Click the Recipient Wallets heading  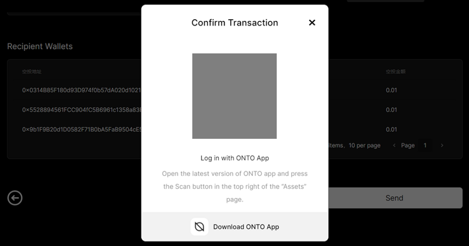40,47
